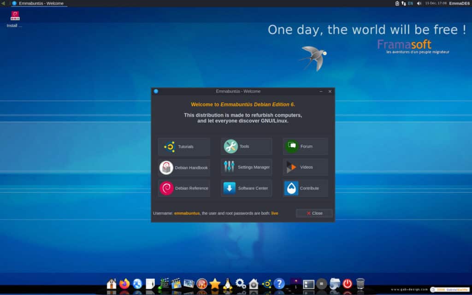Click the Tux penguin icon in the dock

pyautogui.click(x=227, y=284)
